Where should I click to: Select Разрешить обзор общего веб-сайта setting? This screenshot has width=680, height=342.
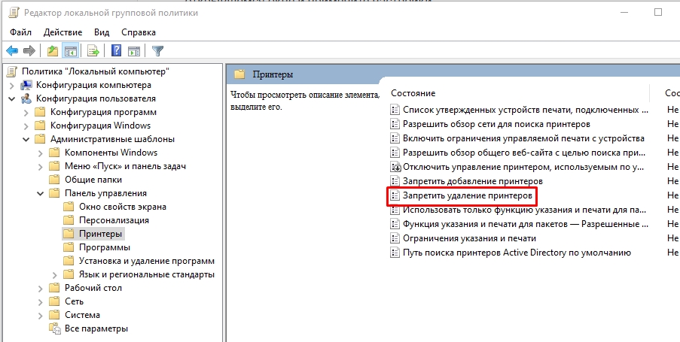[525, 153]
